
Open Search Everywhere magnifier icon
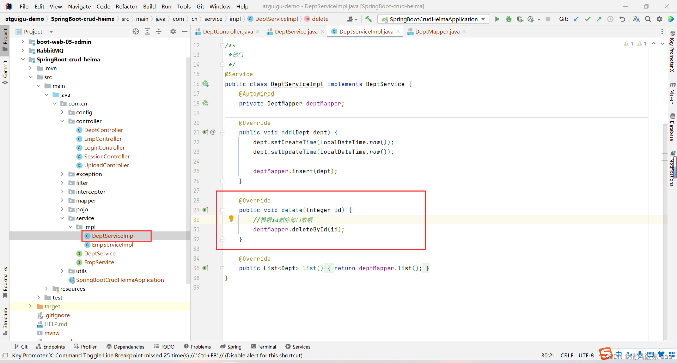pyautogui.click(x=648, y=19)
